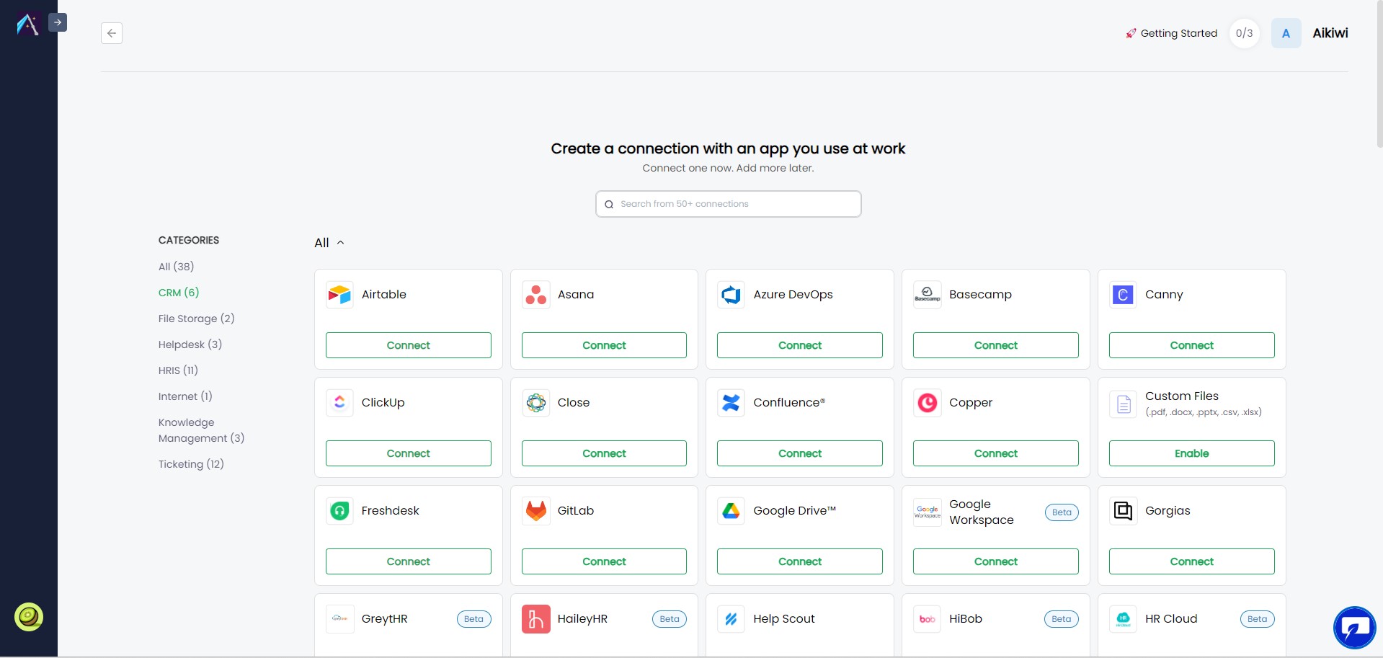
Task: Connect Google Workspace
Action: point(996,561)
